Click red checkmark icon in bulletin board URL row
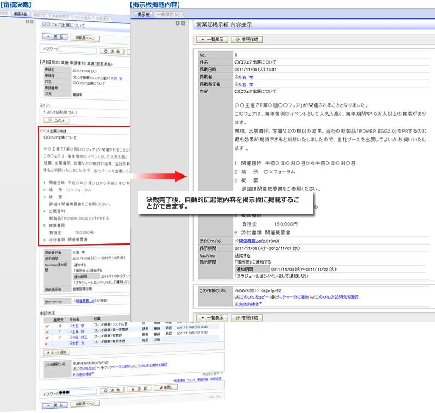435x413 pixels. pos(312,297)
